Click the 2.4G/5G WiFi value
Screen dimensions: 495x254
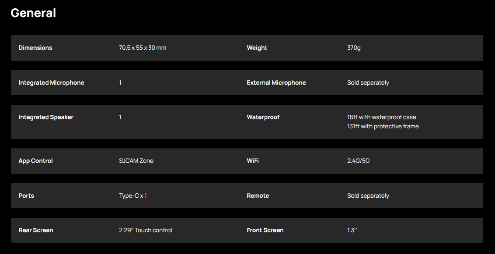coord(359,161)
